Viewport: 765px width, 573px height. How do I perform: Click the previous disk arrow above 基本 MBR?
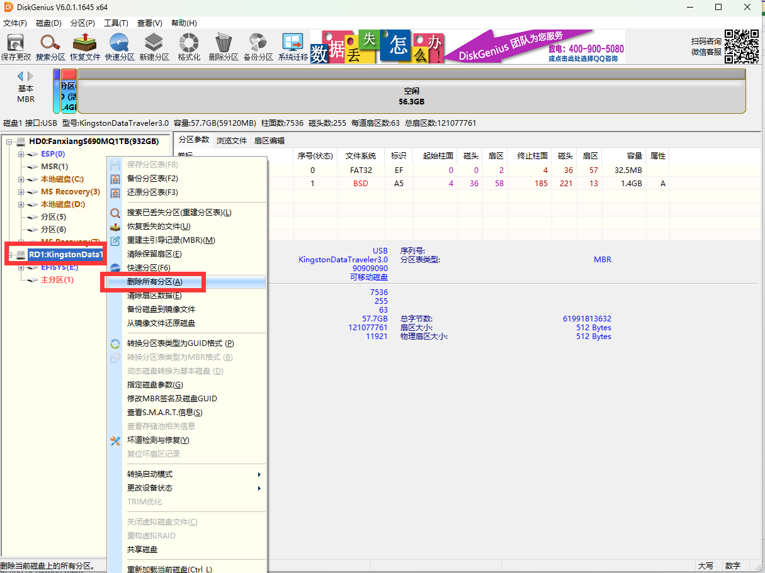tap(21, 75)
